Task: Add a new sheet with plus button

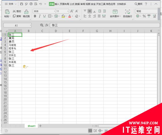Action: tap(40, 126)
